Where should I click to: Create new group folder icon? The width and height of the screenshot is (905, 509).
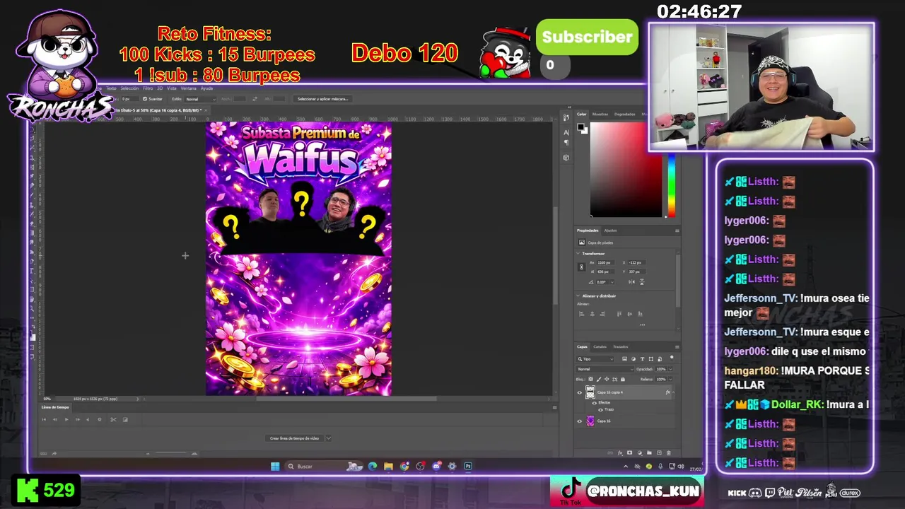pyautogui.click(x=649, y=453)
